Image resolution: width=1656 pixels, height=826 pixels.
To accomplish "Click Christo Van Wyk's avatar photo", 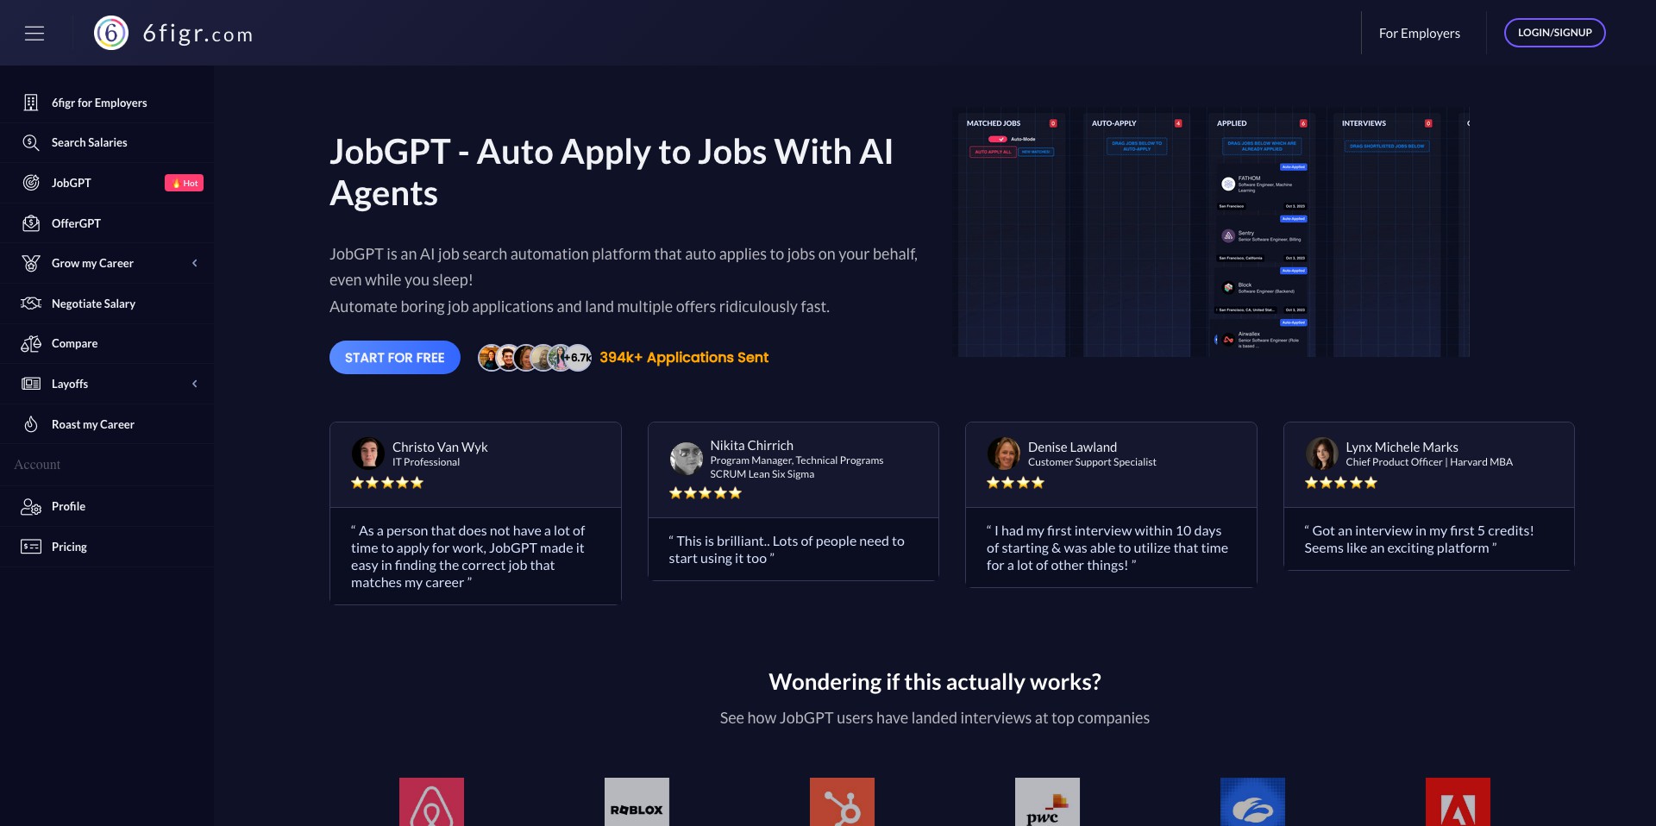I will click(x=368, y=454).
